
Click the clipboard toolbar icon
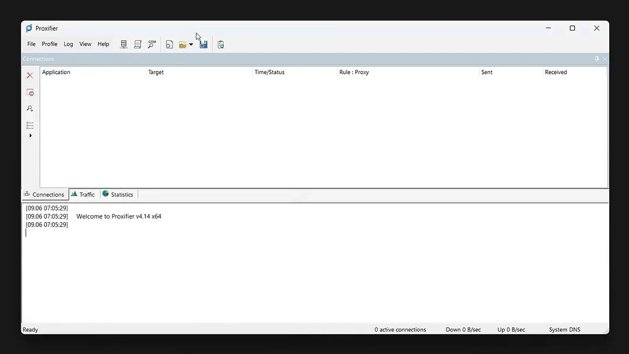[221, 44]
